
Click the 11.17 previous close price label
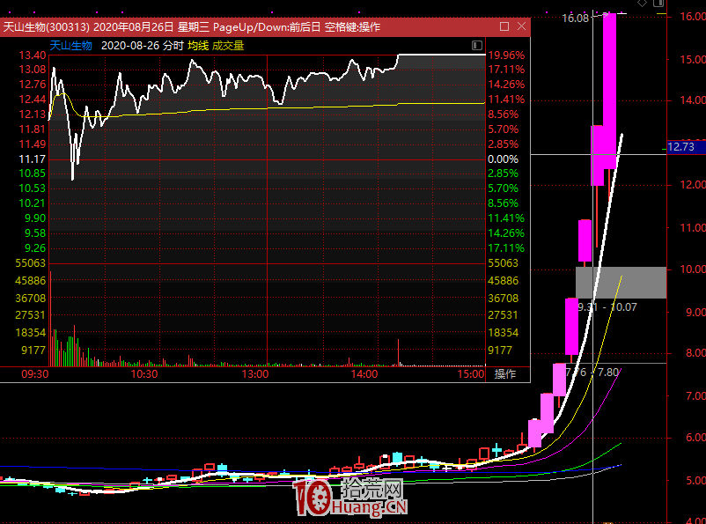pyautogui.click(x=33, y=159)
